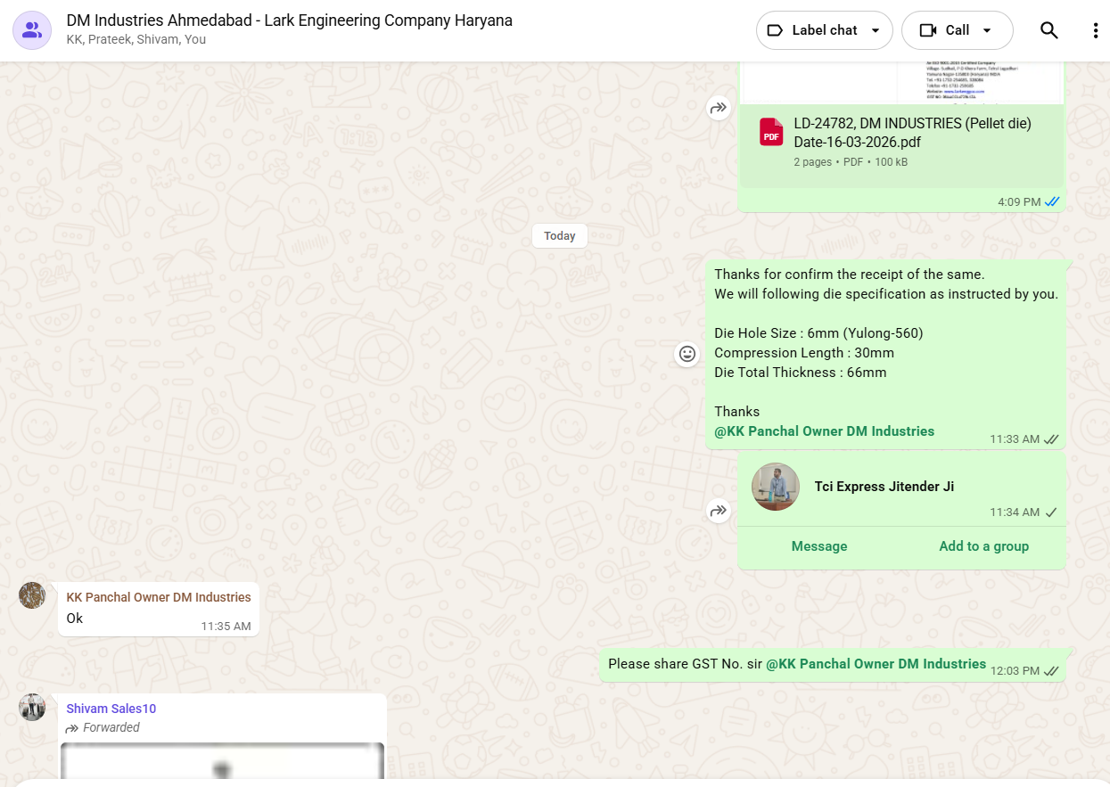Click the search magnifier icon
The width and height of the screenshot is (1110, 787).
click(1049, 30)
